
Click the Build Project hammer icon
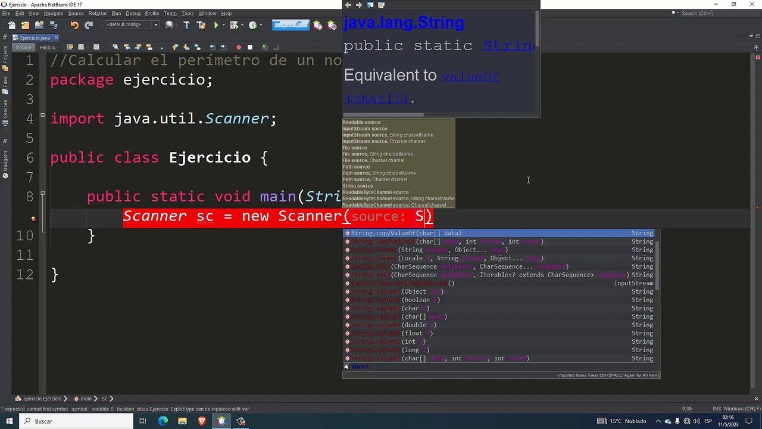[x=186, y=25]
